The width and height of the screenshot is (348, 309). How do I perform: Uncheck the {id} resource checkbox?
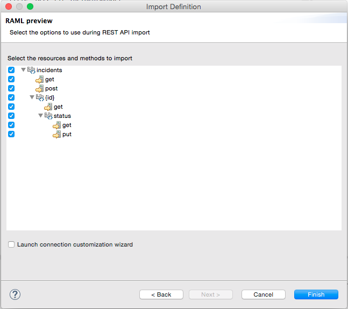click(11, 97)
